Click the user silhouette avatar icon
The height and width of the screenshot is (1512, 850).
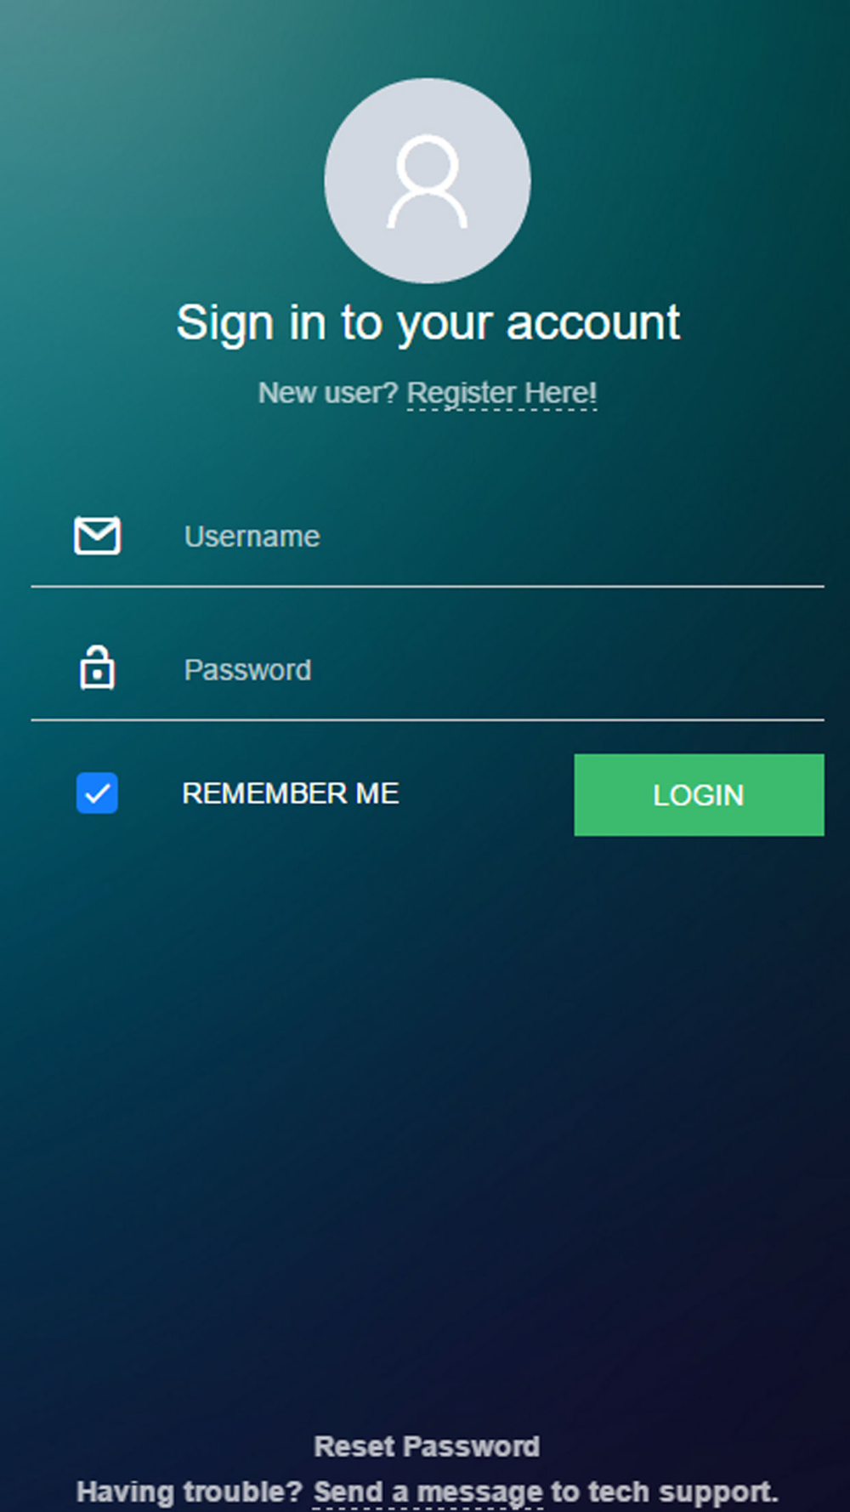(428, 182)
